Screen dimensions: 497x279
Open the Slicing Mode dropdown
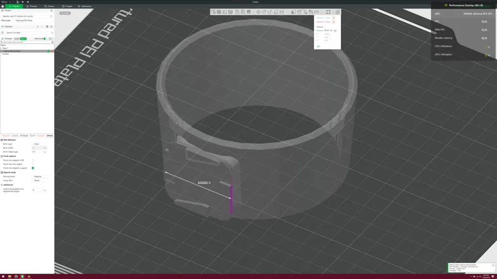(x=39, y=177)
